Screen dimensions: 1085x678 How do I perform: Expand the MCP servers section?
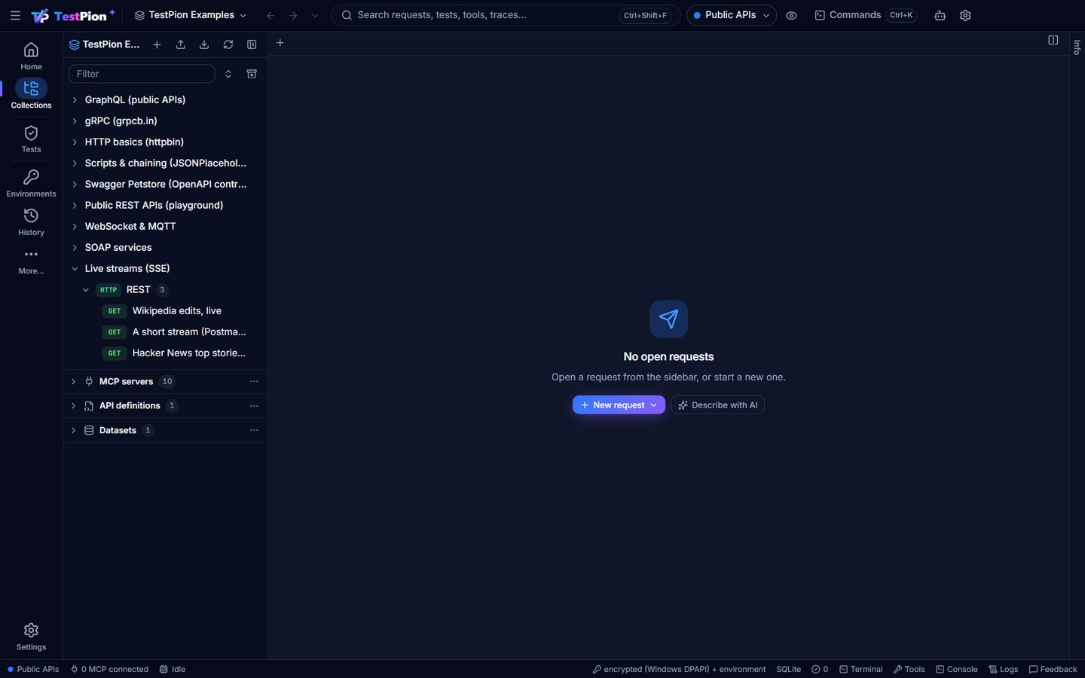click(x=73, y=381)
